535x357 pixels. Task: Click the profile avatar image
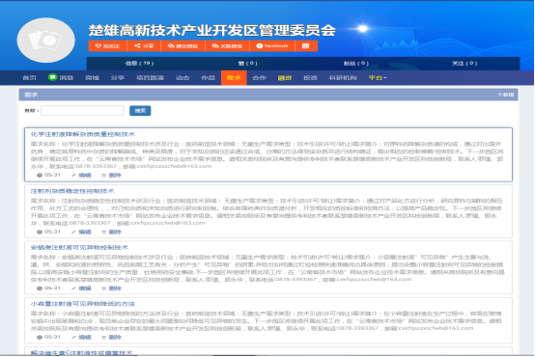[x=46, y=41]
